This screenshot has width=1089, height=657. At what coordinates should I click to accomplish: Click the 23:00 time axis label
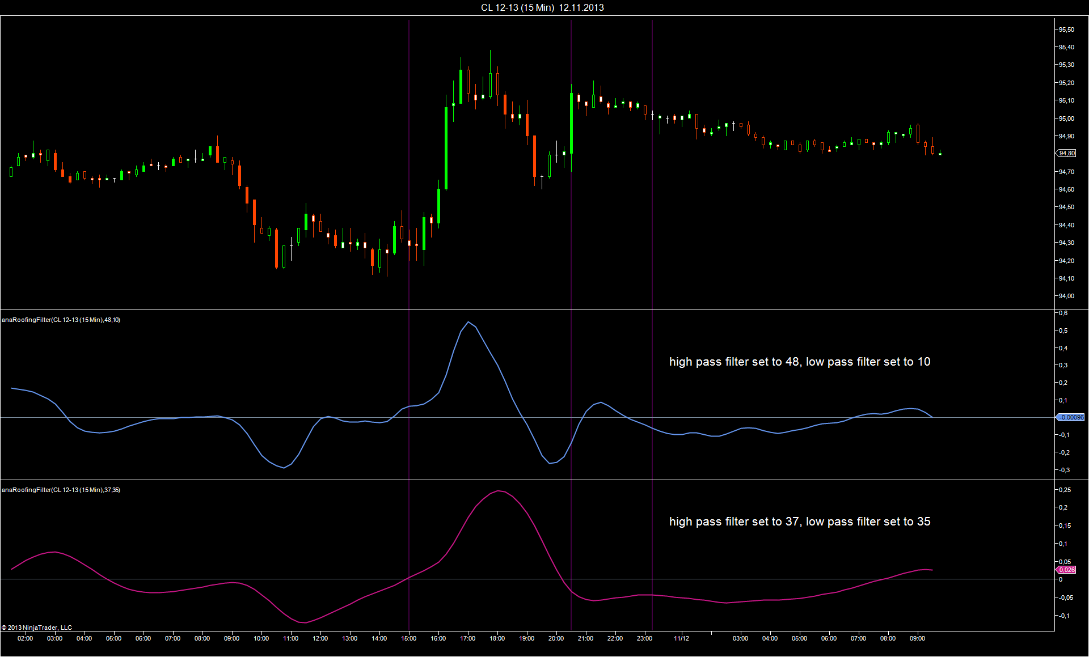645,638
